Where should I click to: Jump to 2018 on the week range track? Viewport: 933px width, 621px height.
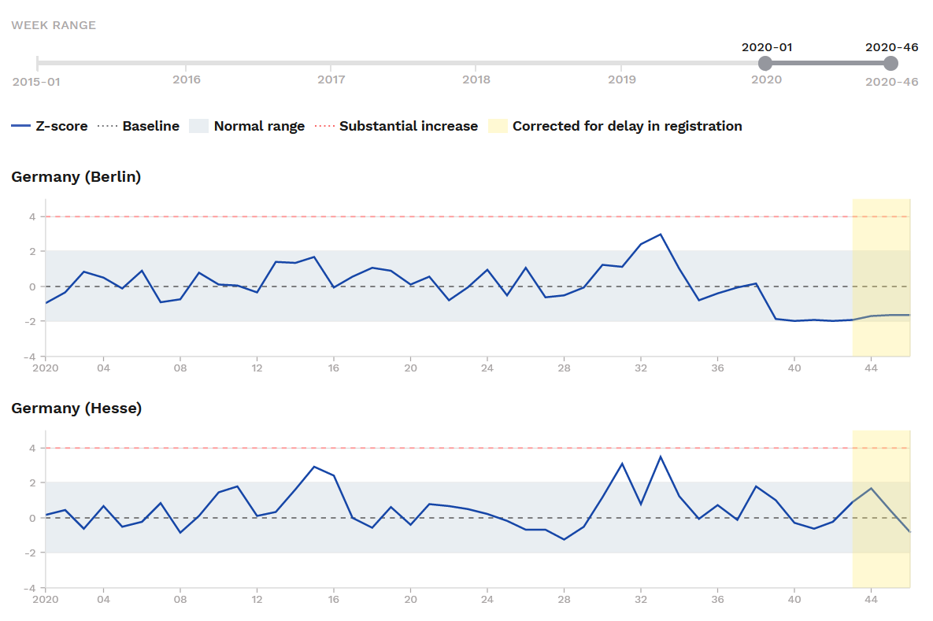point(476,63)
